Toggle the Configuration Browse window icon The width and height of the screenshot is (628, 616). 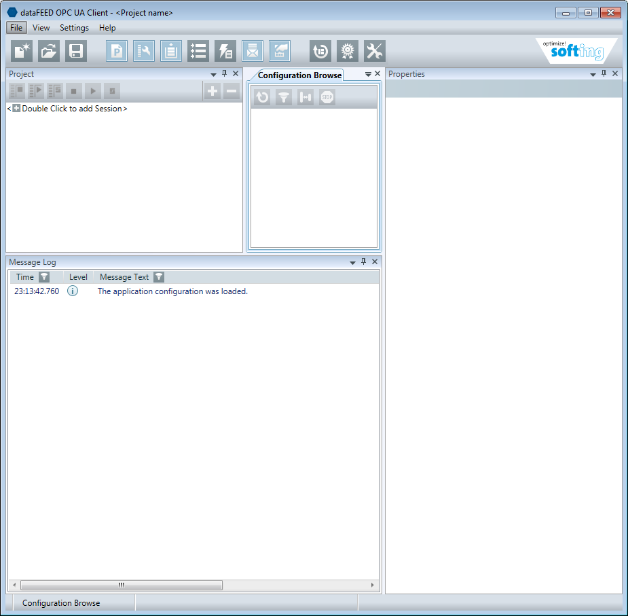[x=280, y=51]
